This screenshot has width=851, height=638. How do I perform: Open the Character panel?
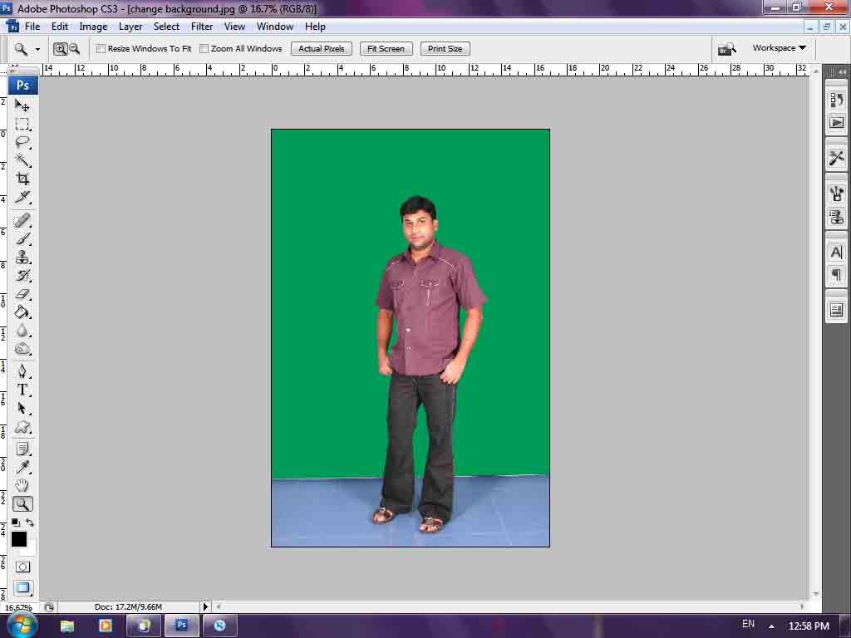pos(836,252)
